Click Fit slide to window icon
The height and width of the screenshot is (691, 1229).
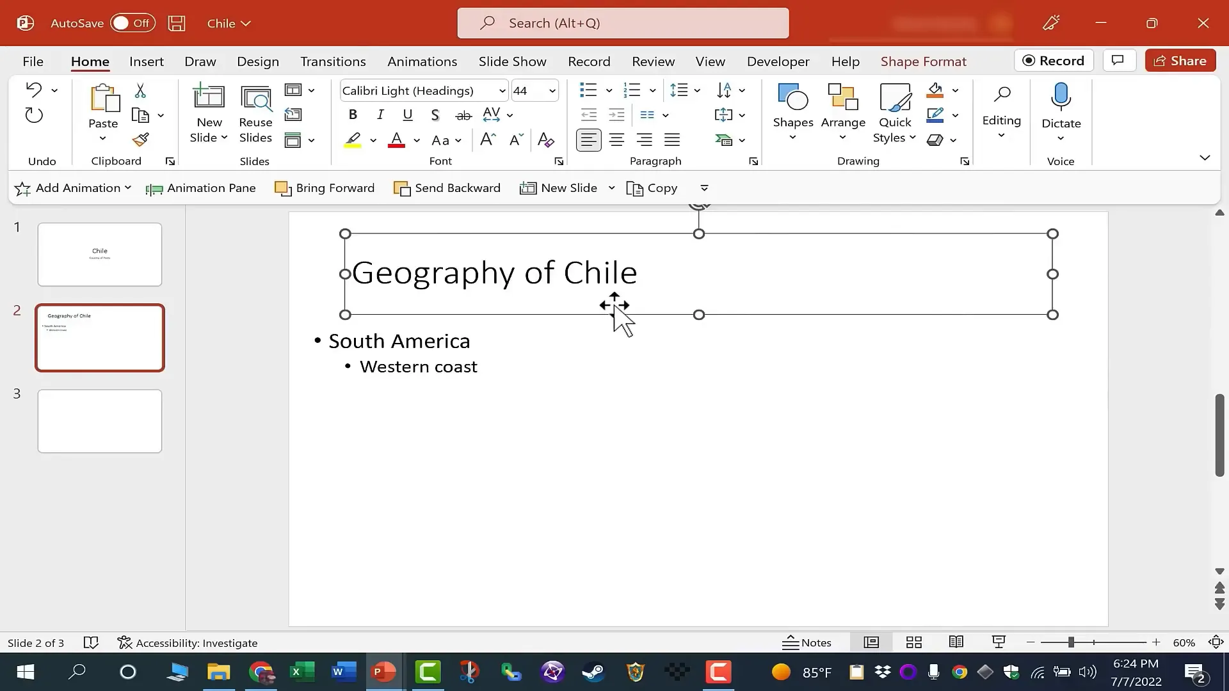(x=1216, y=642)
